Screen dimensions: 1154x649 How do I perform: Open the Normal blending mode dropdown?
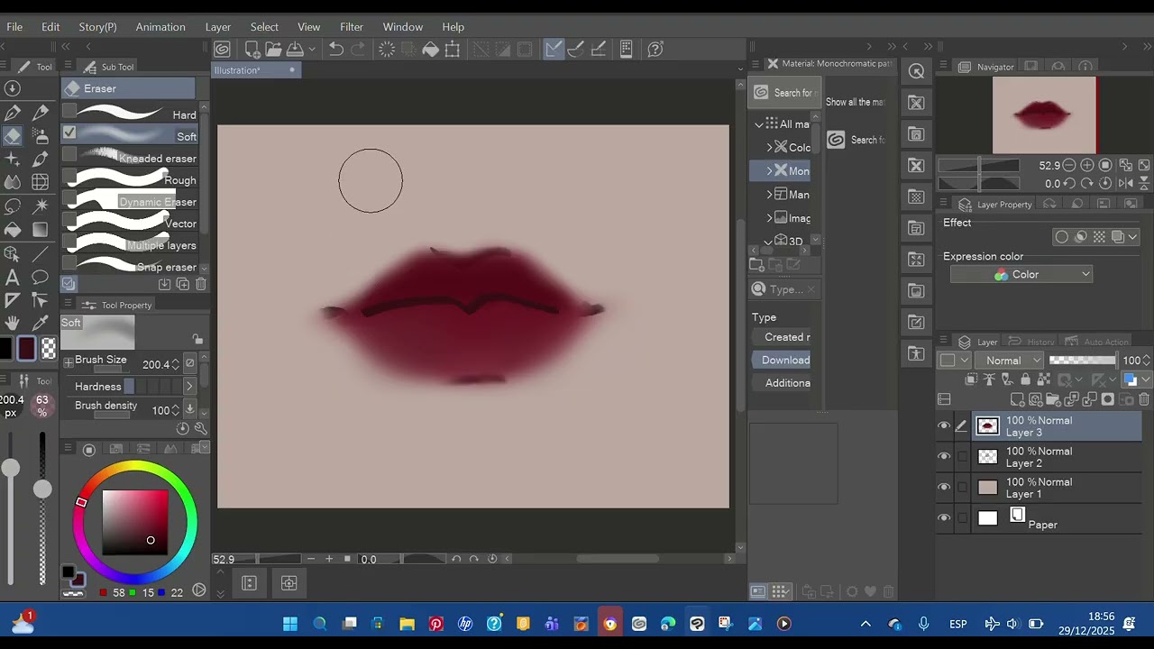tap(1009, 361)
